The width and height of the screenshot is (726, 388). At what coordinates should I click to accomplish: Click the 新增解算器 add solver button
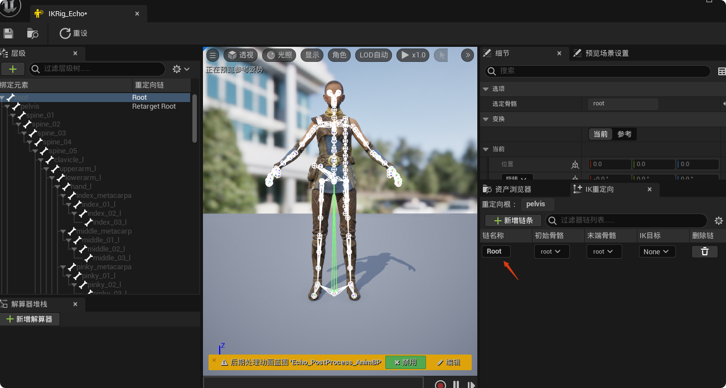click(x=30, y=319)
